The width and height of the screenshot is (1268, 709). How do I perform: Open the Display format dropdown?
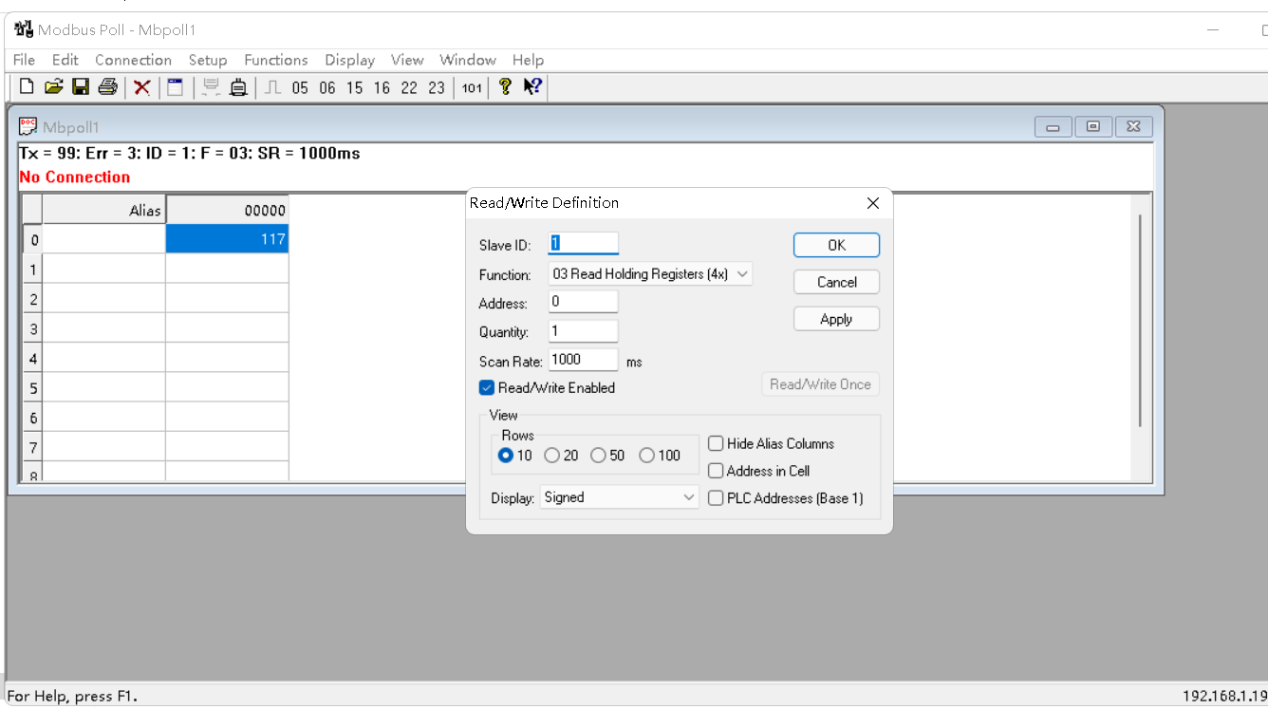click(620, 497)
